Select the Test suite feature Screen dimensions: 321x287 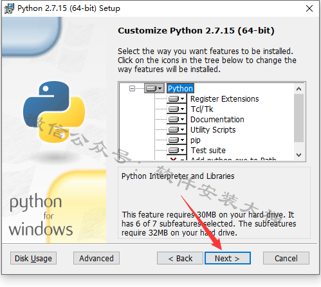pos(208,151)
